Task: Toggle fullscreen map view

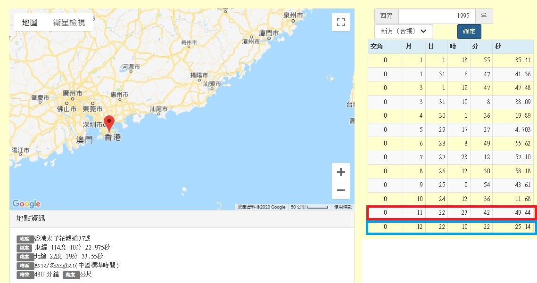Action: [x=340, y=22]
